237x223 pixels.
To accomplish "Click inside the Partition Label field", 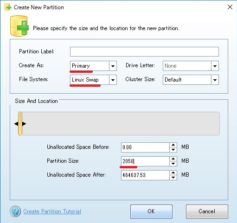I will (x=144, y=51).
